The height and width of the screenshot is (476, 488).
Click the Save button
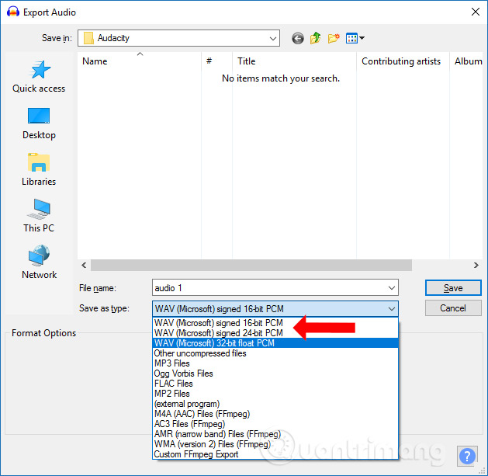click(453, 288)
